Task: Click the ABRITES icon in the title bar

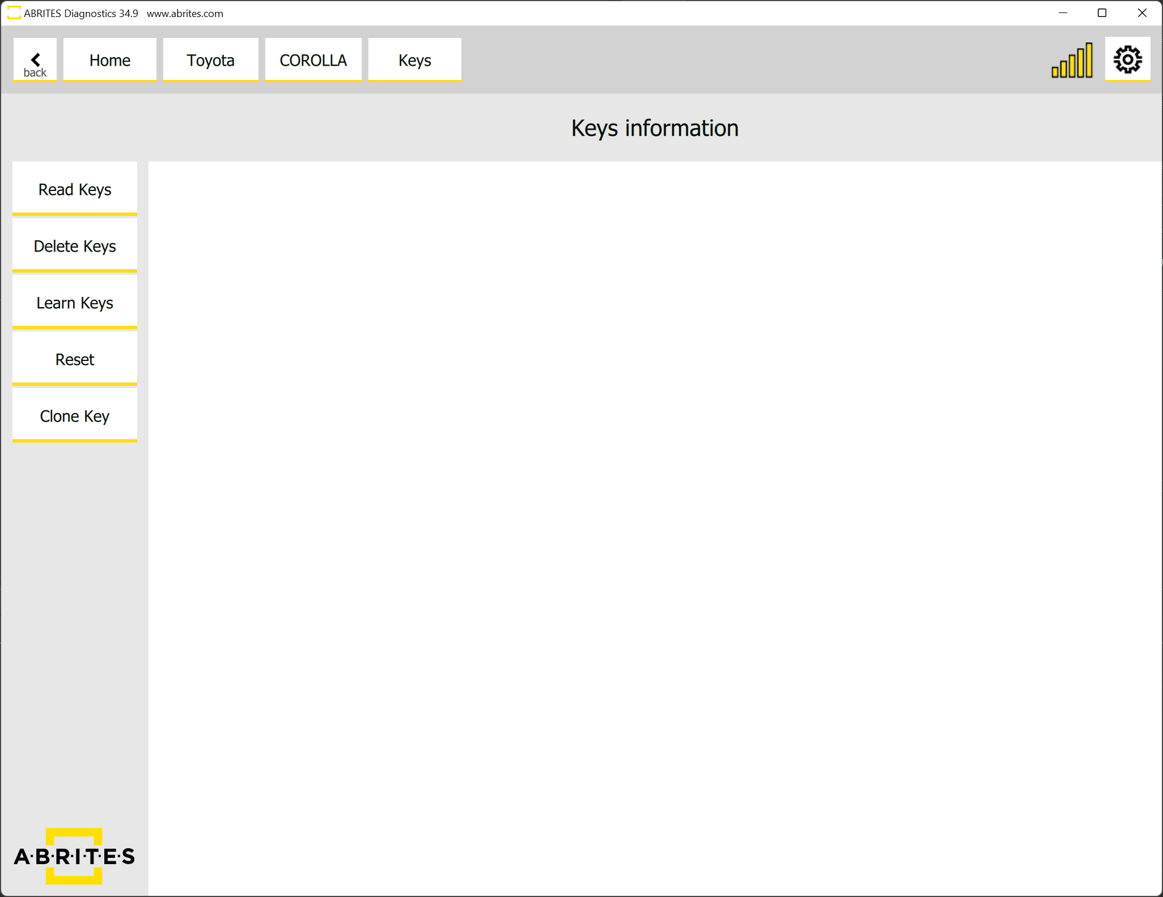Action: tap(14, 12)
